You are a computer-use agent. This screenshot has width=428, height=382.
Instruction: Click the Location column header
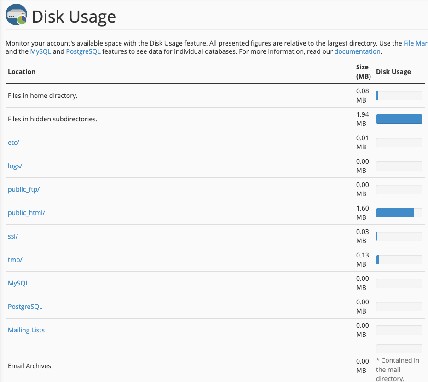(22, 72)
